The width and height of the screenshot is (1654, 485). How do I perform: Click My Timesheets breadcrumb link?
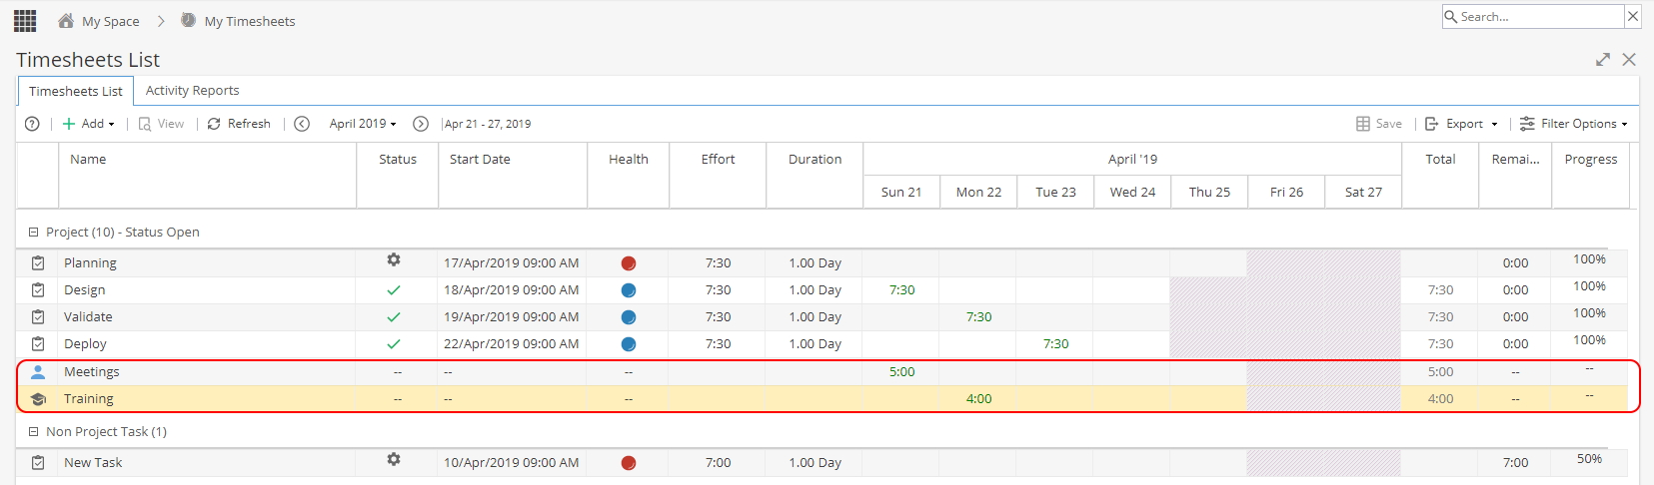pos(250,21)
